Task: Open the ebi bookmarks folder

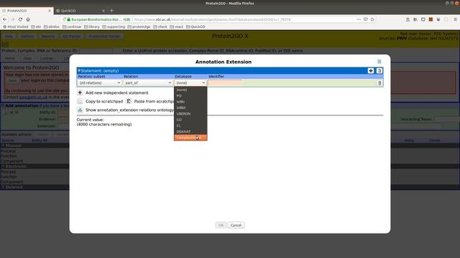Action: click(x=36, y=27)
